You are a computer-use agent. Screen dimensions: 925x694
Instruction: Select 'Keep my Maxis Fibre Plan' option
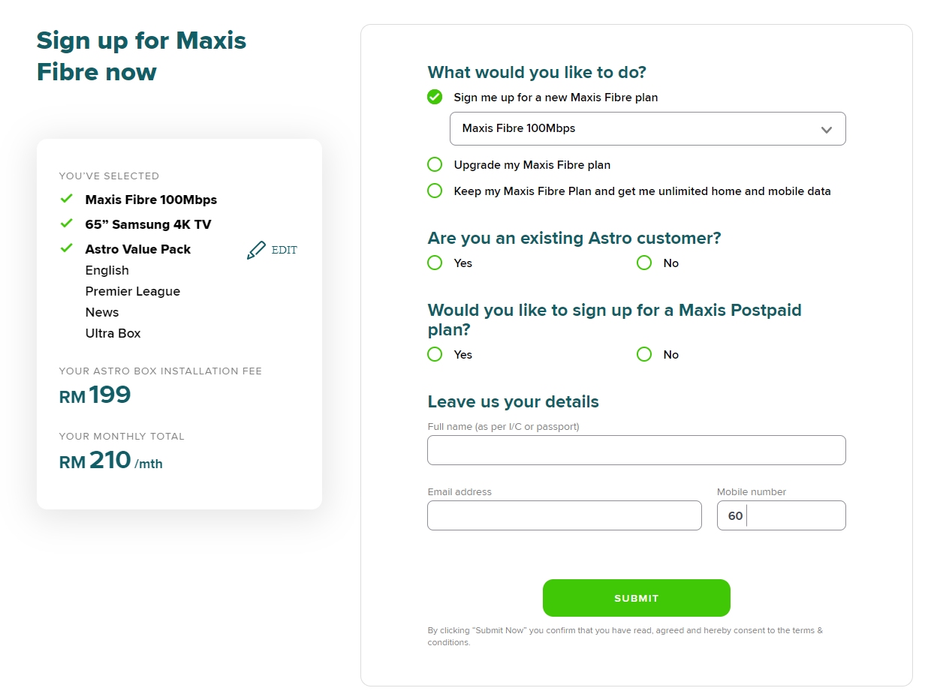(x=435, y=191)
